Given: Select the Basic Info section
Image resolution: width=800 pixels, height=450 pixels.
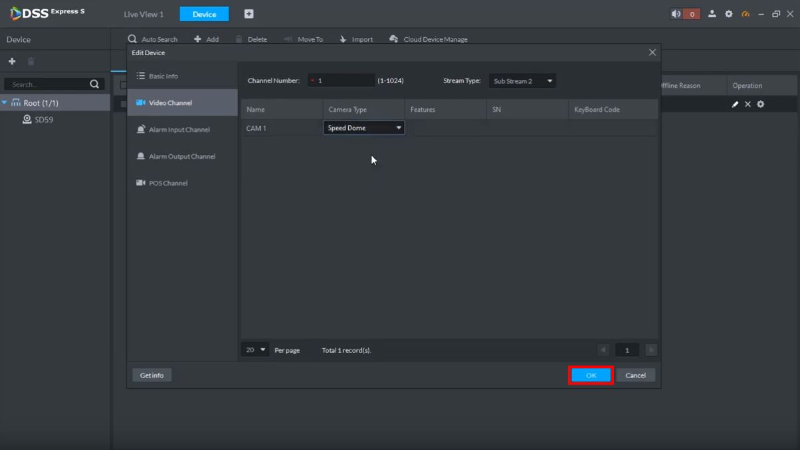Looking at the screenshot, I should tap(163, 76).
